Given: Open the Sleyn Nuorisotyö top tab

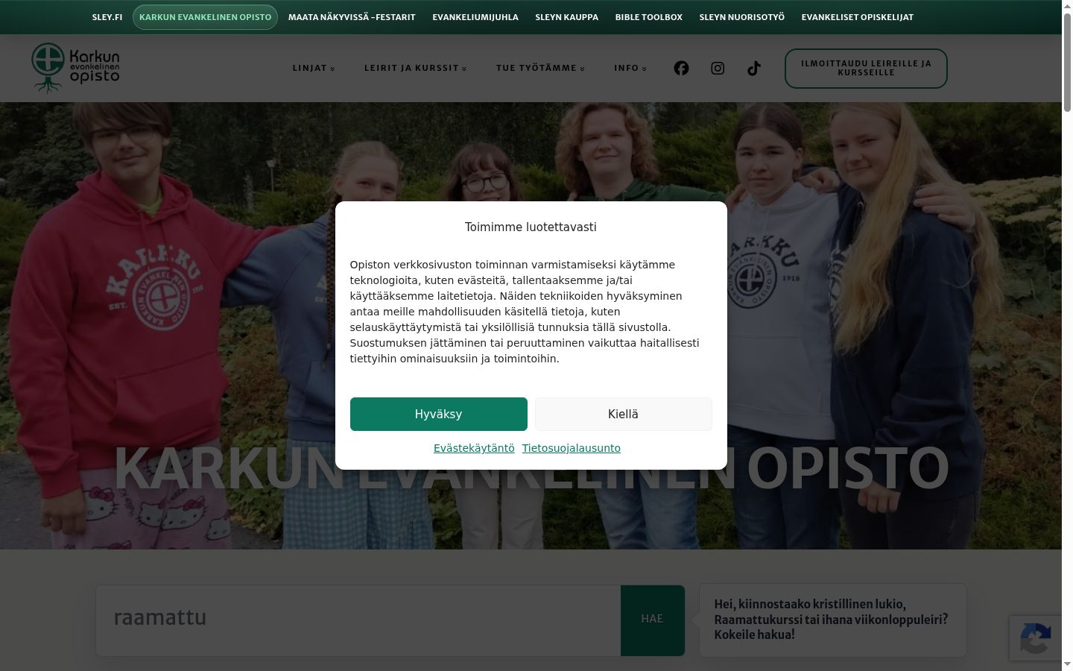Looking at the screenshot, I should pos(742,17).
